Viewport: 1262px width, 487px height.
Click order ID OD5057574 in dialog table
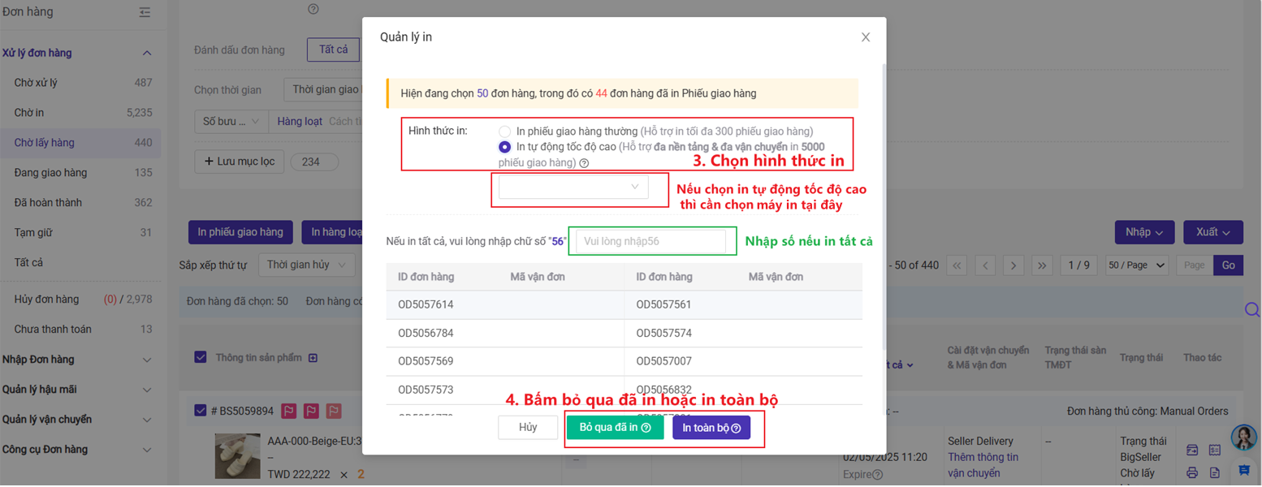664,334
